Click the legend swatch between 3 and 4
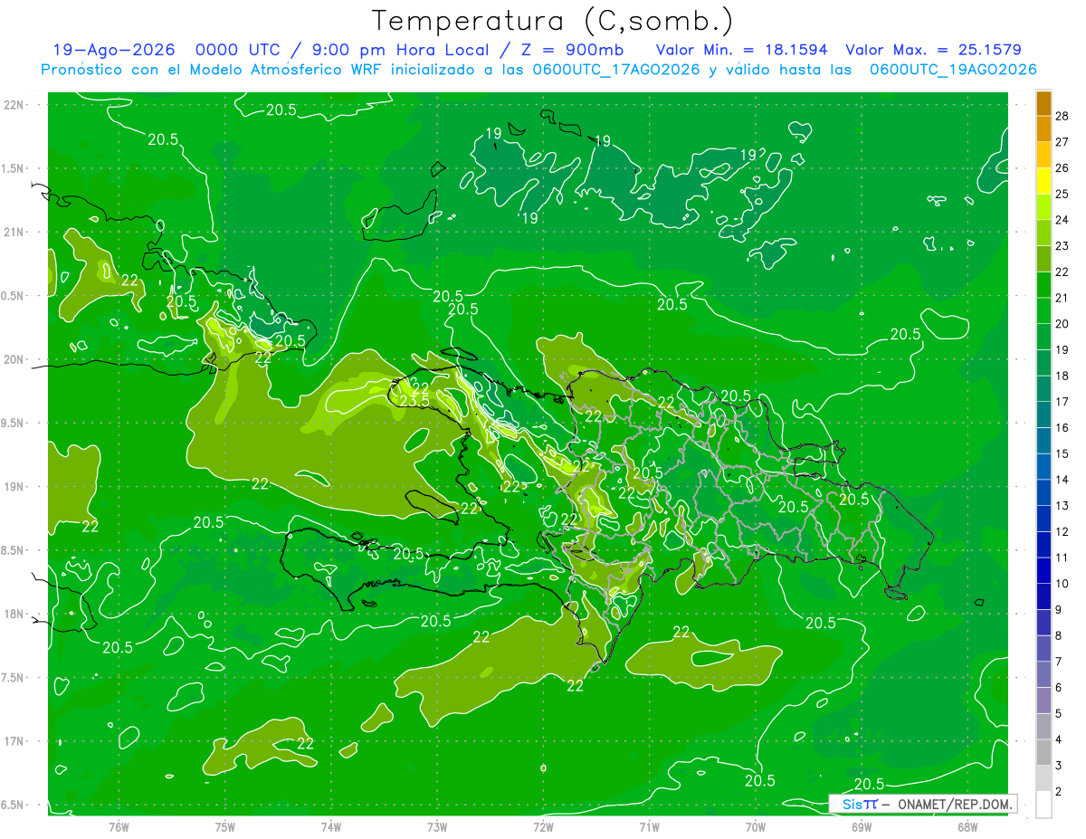The width and height of the screenshot is (1086, 839). 1043,753
